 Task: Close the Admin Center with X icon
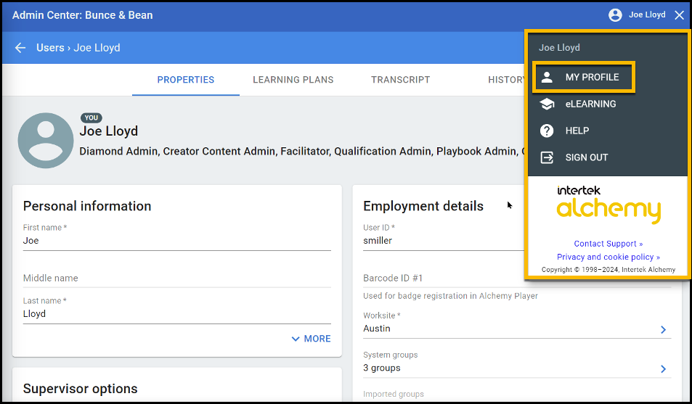(x=679, y=15)
